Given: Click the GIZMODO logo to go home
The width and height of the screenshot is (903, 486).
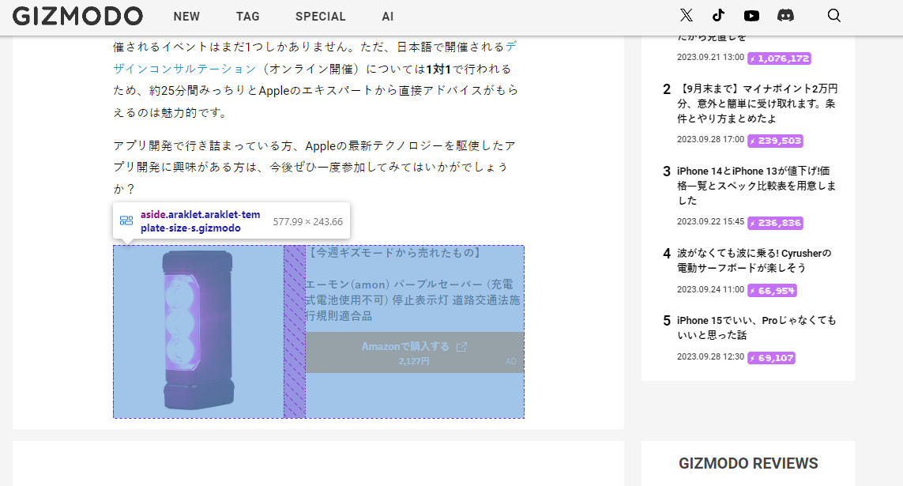Looking at the screenshot, I should [x=77, y=16].
